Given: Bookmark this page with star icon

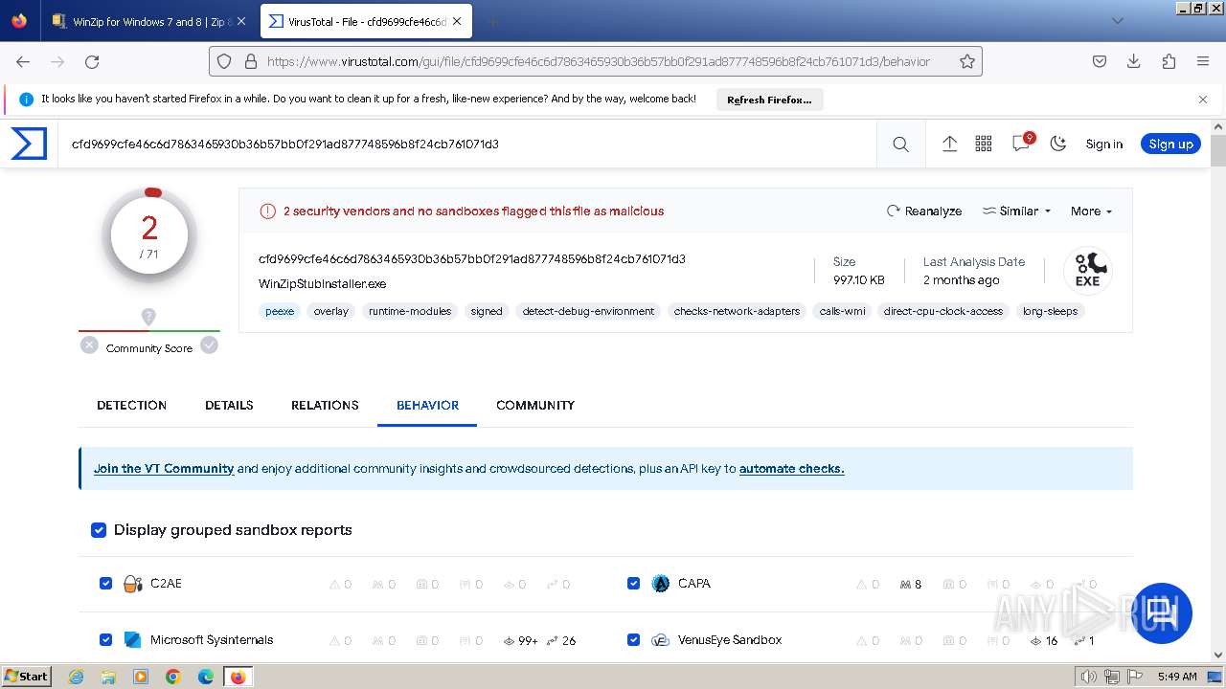Looking at the screenshot, I should click(967, 61).
